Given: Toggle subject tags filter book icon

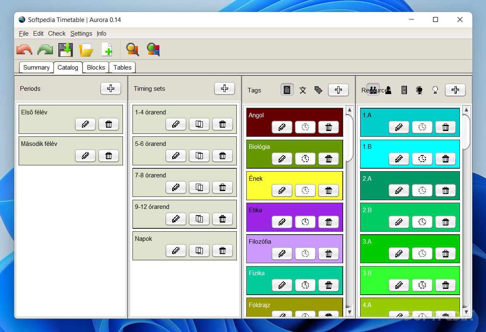Looking at the screenshot, I should (x=287, y=90).
